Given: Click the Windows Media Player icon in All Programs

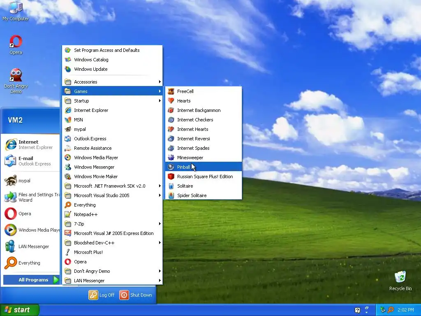Looking at the screenshot, I should coord(68,158).
